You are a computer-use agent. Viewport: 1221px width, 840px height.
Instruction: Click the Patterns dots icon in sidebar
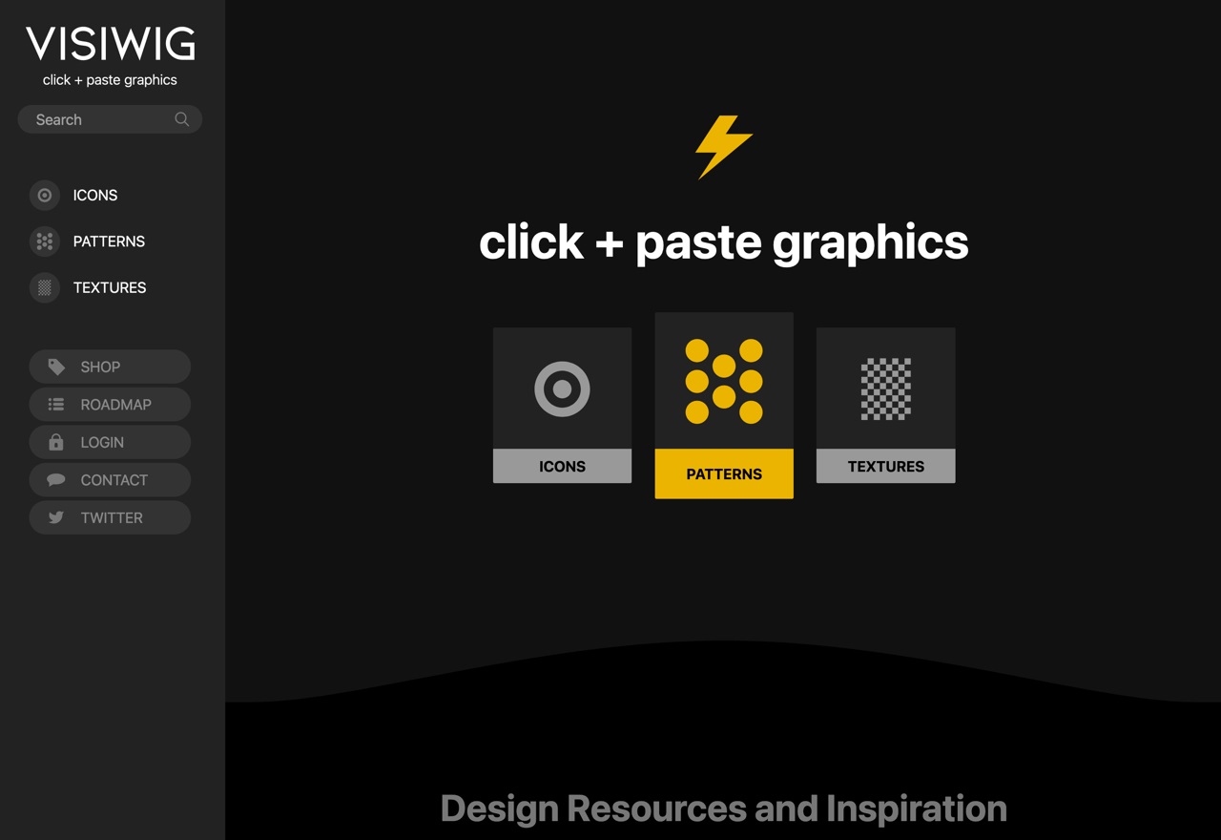(45, 241)
